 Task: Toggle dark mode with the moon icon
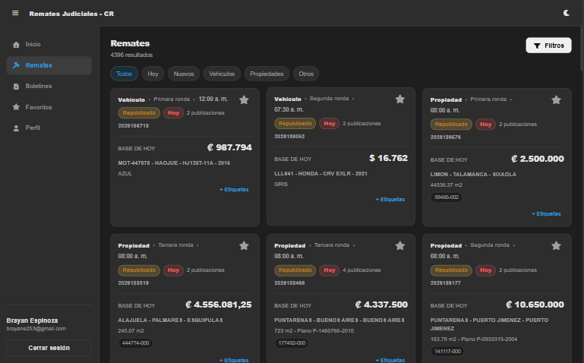[x=566, y=13]
